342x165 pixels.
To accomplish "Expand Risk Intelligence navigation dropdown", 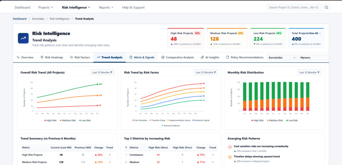I will point(76,7).
